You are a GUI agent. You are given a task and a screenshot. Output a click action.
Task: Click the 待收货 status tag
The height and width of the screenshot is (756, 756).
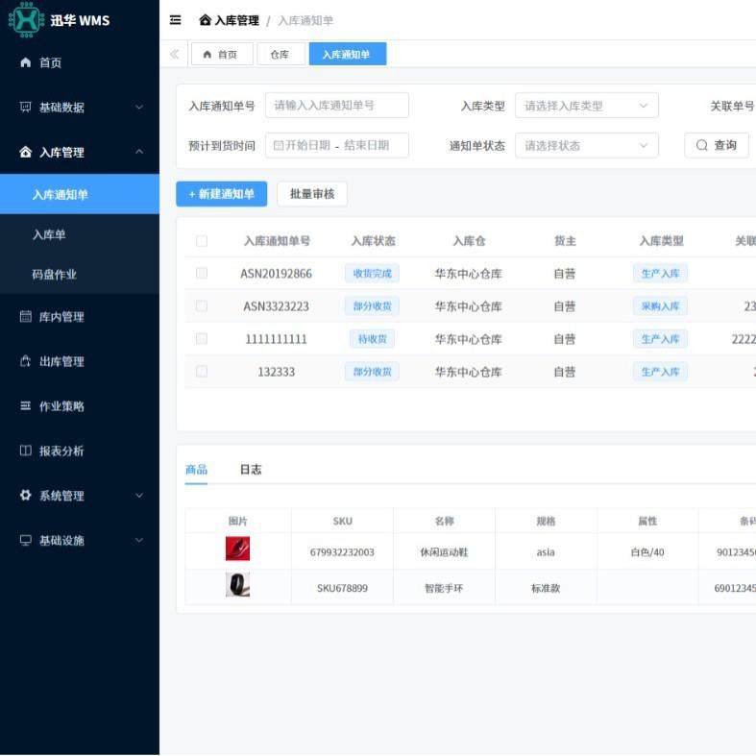pos(372,339)
